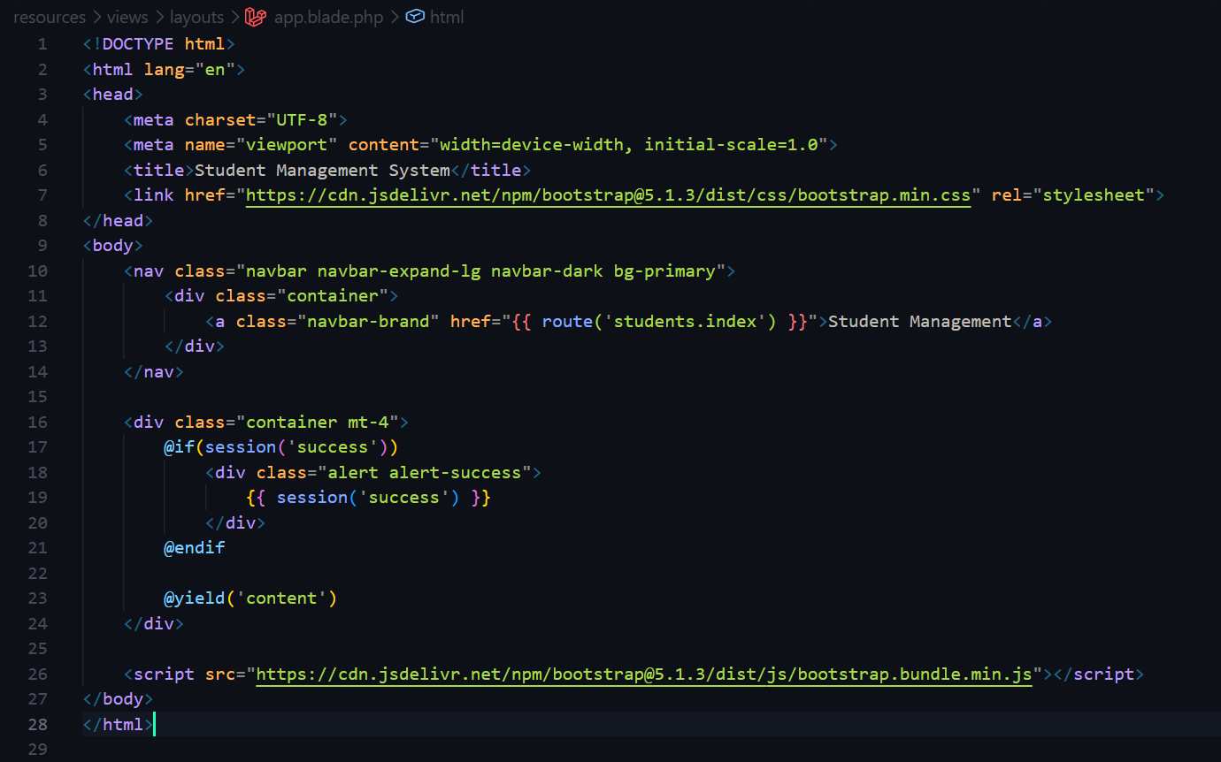The width and height of the screenshot is (1221, 762).
Task: Click the charset="UTF-8" text
Action: (x=261, y=119)
